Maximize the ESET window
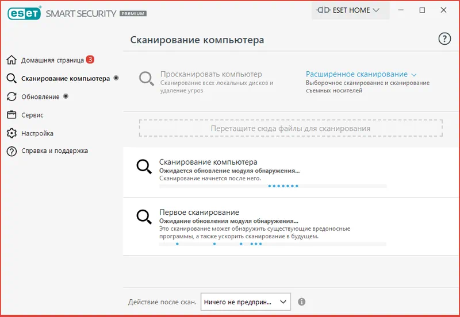This screenshot has height=317, width=460. tap(422, 10)
